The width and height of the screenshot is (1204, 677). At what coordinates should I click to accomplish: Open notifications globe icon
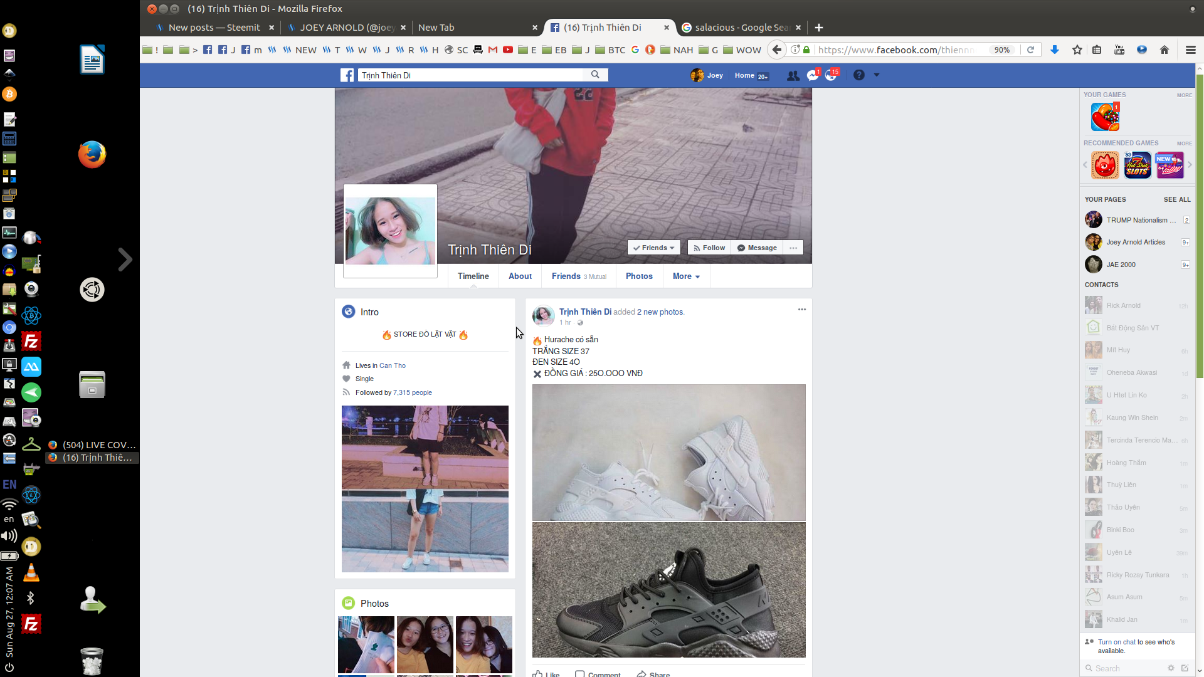[831, 75]
